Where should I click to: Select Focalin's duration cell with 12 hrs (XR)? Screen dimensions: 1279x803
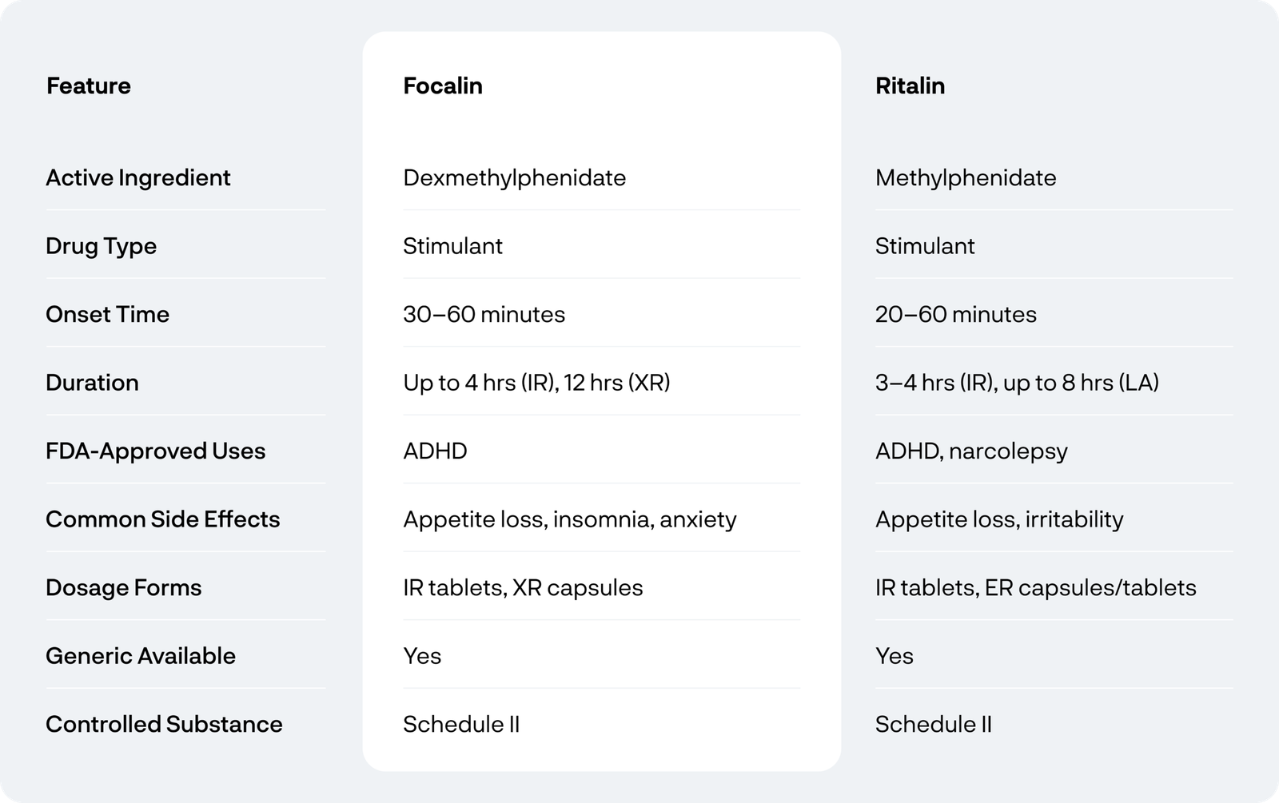point(536,383)
